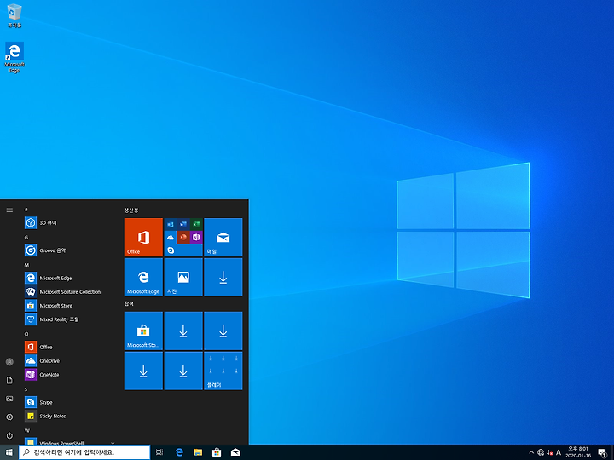Open the user account icon in Start sidebar
This screenshot has height=460, width=614.
pos(9,362)
